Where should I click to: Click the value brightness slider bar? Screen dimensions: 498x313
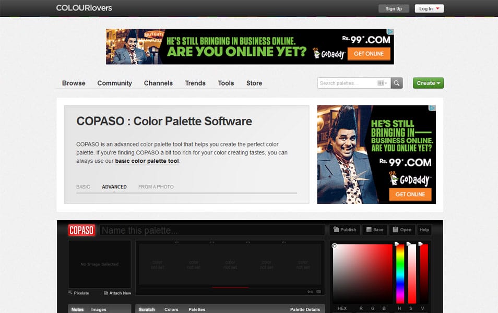point(424,274)
